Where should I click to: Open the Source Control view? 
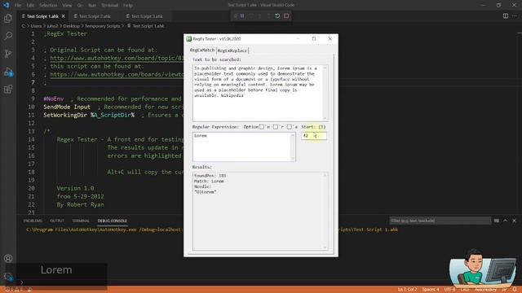coord(8,54)
